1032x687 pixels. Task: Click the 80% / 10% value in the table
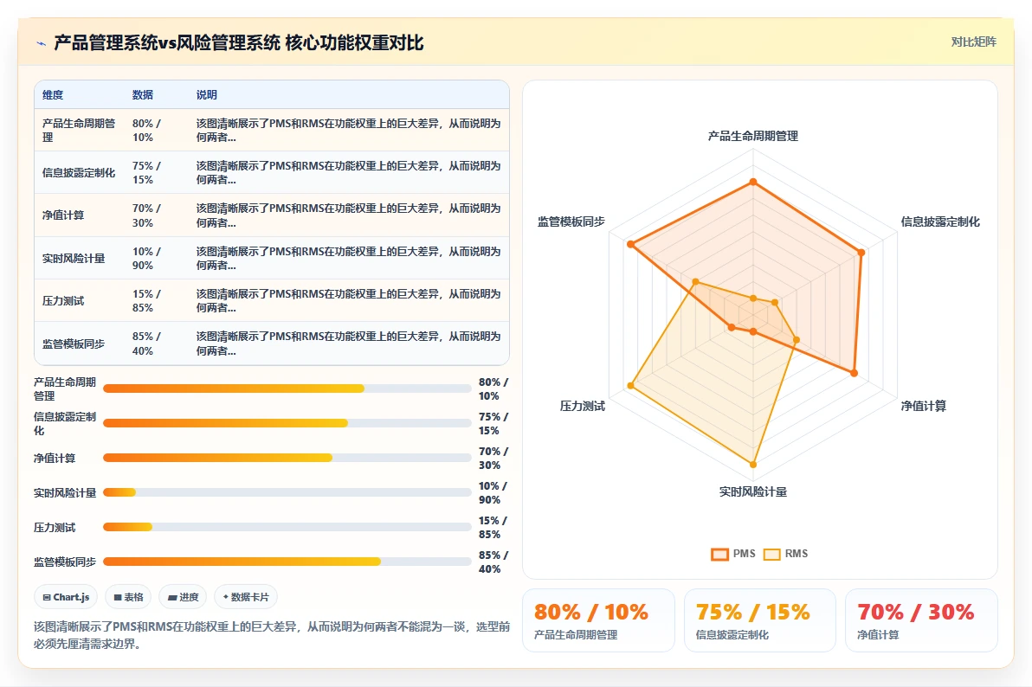(x=146, y=131)
